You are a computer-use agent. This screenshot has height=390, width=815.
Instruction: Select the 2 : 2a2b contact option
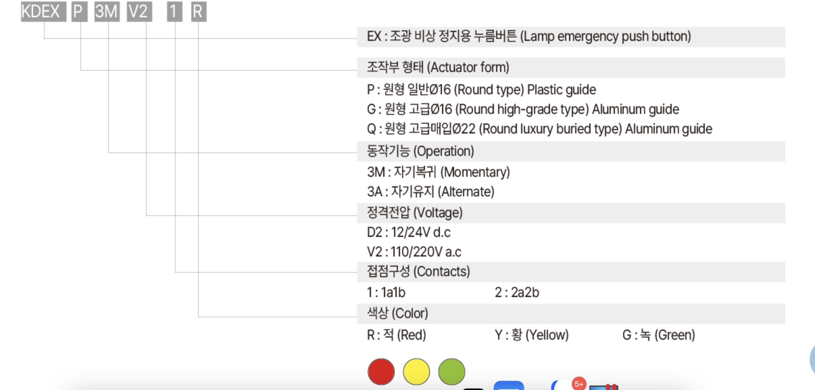(x=517, y=293)
